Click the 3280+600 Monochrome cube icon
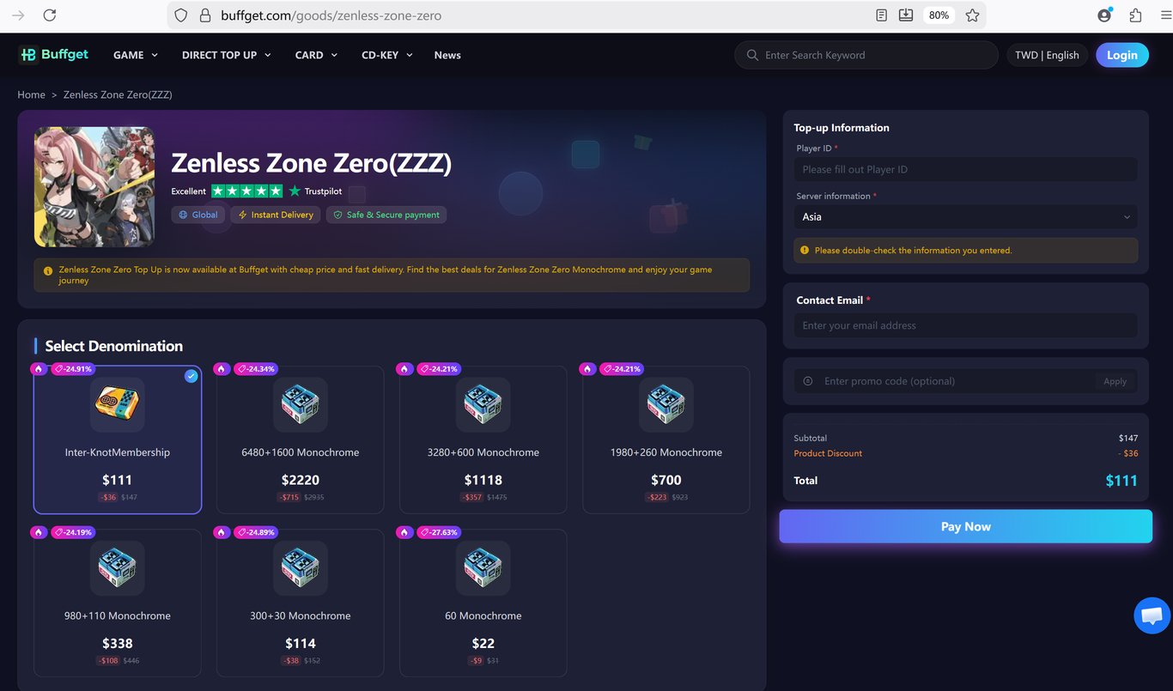Screen dimensions: 1173x691 [483, 405]
